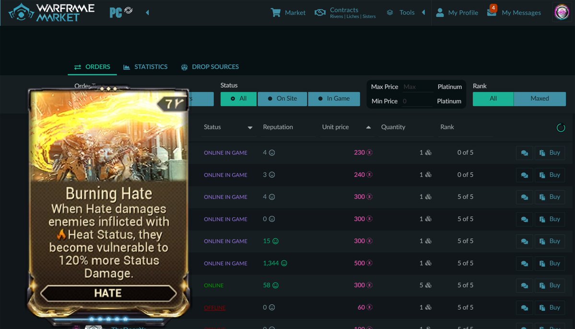
Task: Sort by Rank column header
Action: coord(447,127)
